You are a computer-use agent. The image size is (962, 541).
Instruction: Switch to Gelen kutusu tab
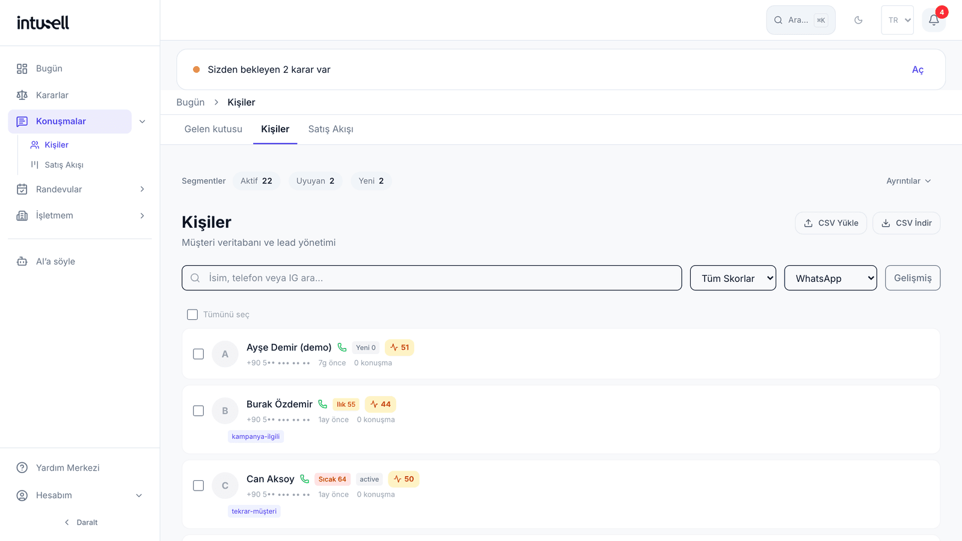tap(213, 129)
